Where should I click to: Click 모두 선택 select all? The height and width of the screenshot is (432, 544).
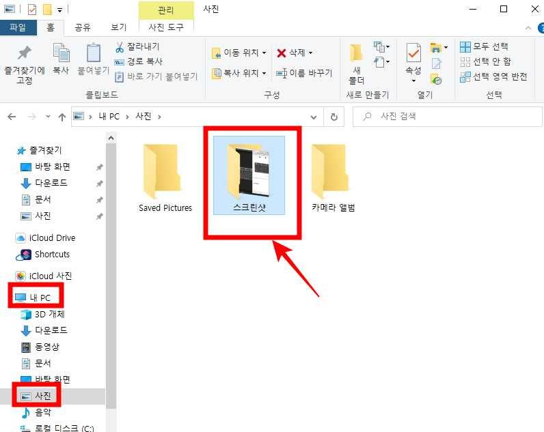[484, 46]
